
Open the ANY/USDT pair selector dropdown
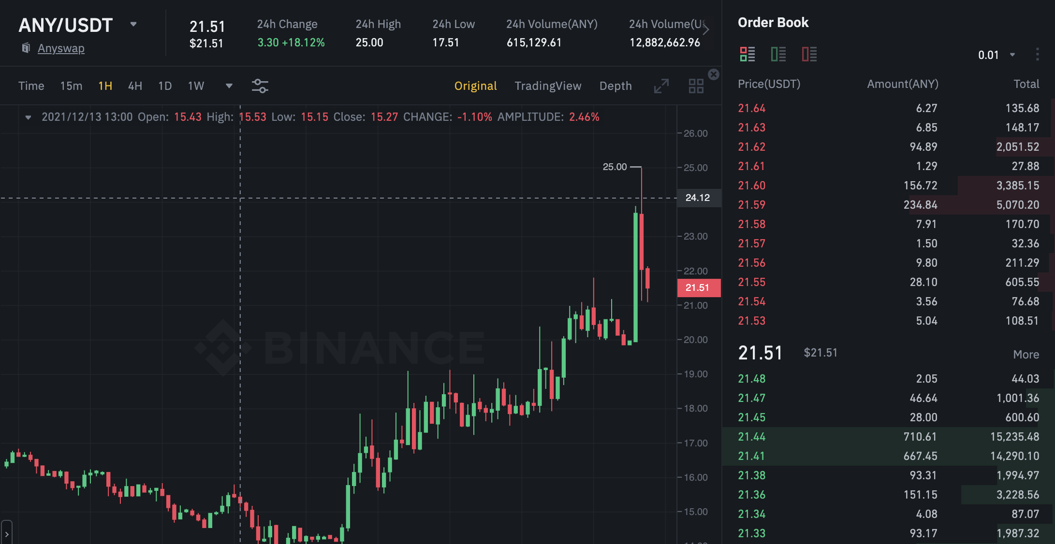(x=133, y=24)
